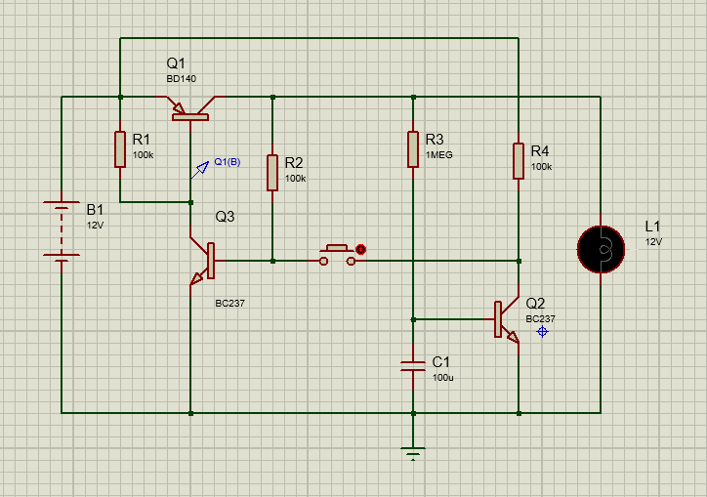Select the Q1(B) probe label text
The height and width of the screenshot is (497, 707).
[228, 162]
